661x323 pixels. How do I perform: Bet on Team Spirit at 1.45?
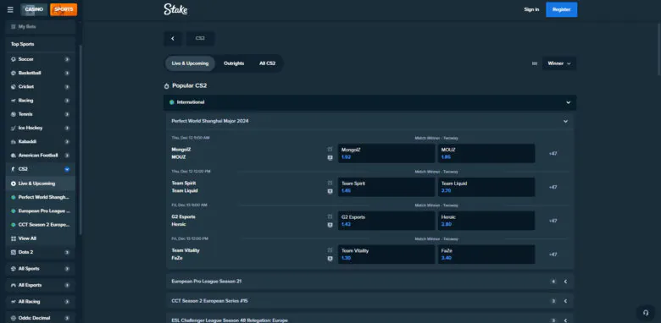[386, 187]
